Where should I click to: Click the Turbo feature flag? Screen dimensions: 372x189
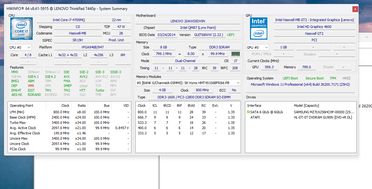(100, 90)
